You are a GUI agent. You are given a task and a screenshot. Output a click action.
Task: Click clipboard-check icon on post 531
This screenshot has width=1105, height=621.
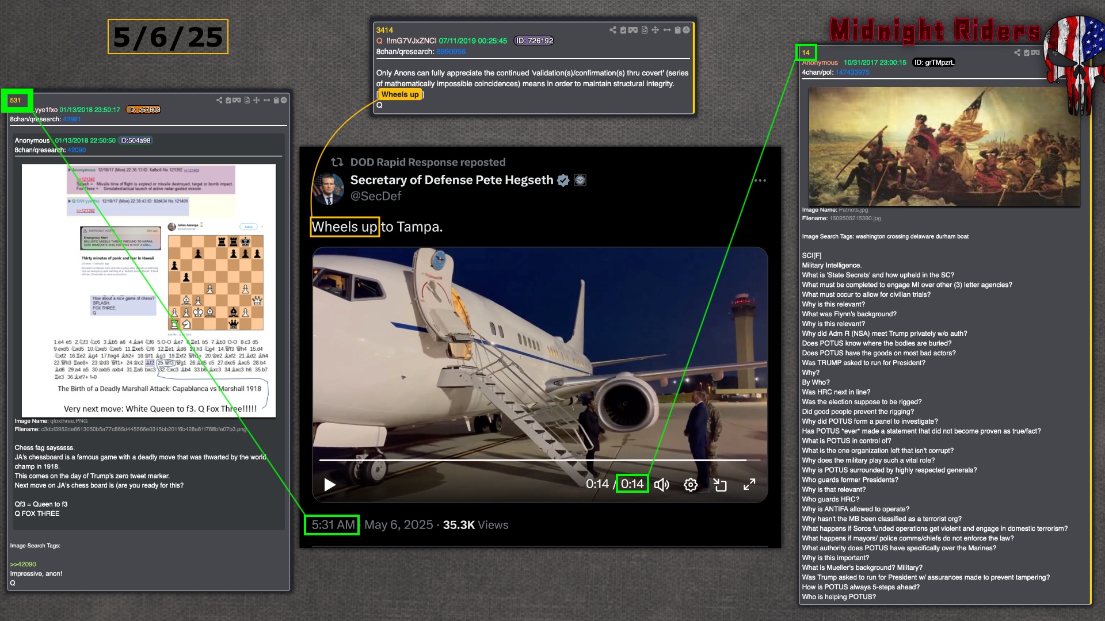click(228, 100)
